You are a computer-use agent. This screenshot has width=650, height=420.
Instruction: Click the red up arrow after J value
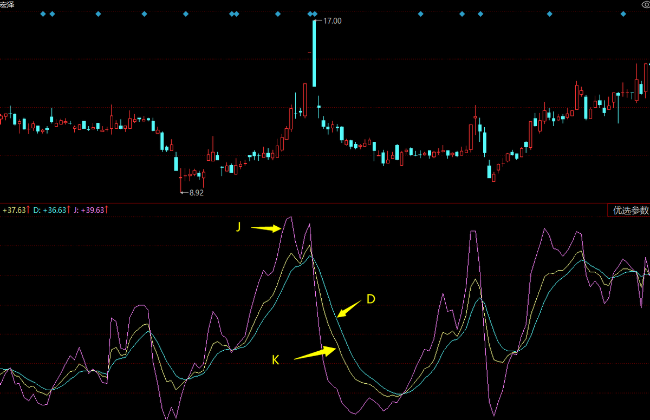coord(107,210)
